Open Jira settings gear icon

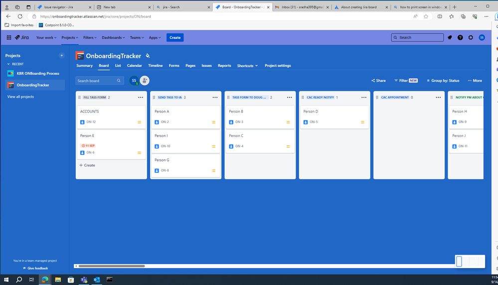tap(471, 37)
